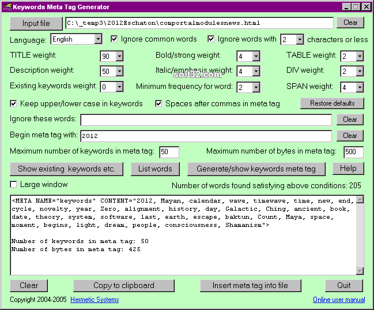Open the Bold/strong weight dropdown
The height and width of the screenshot is (310, 374).
(x=256, y=56)
